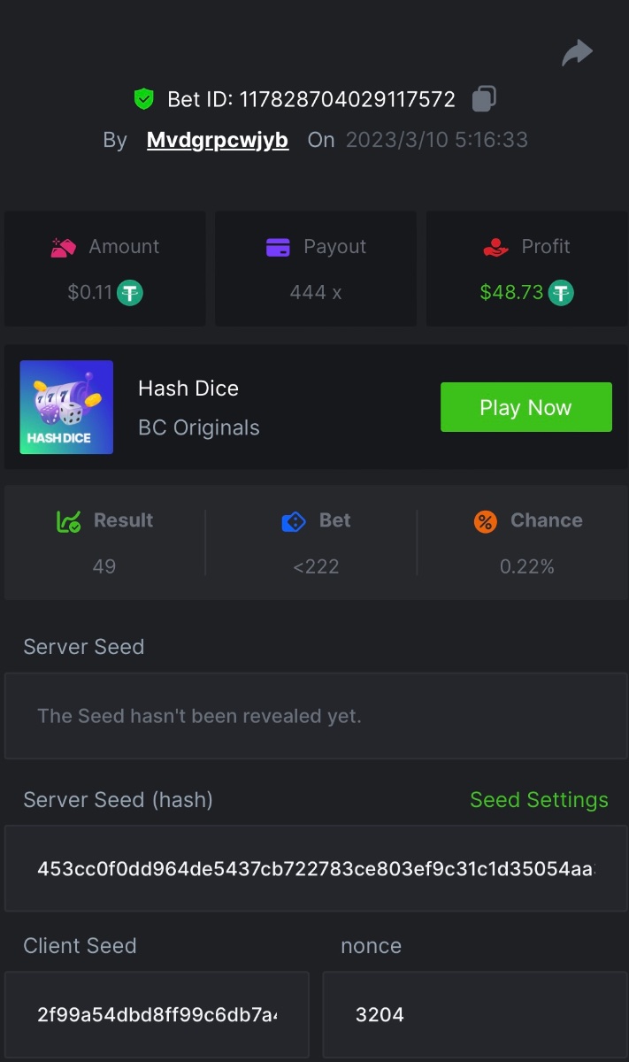The height and width of the screenshot is (1062, 629).
Task: Click the Client Seed field
Action: click(157, 1014)
